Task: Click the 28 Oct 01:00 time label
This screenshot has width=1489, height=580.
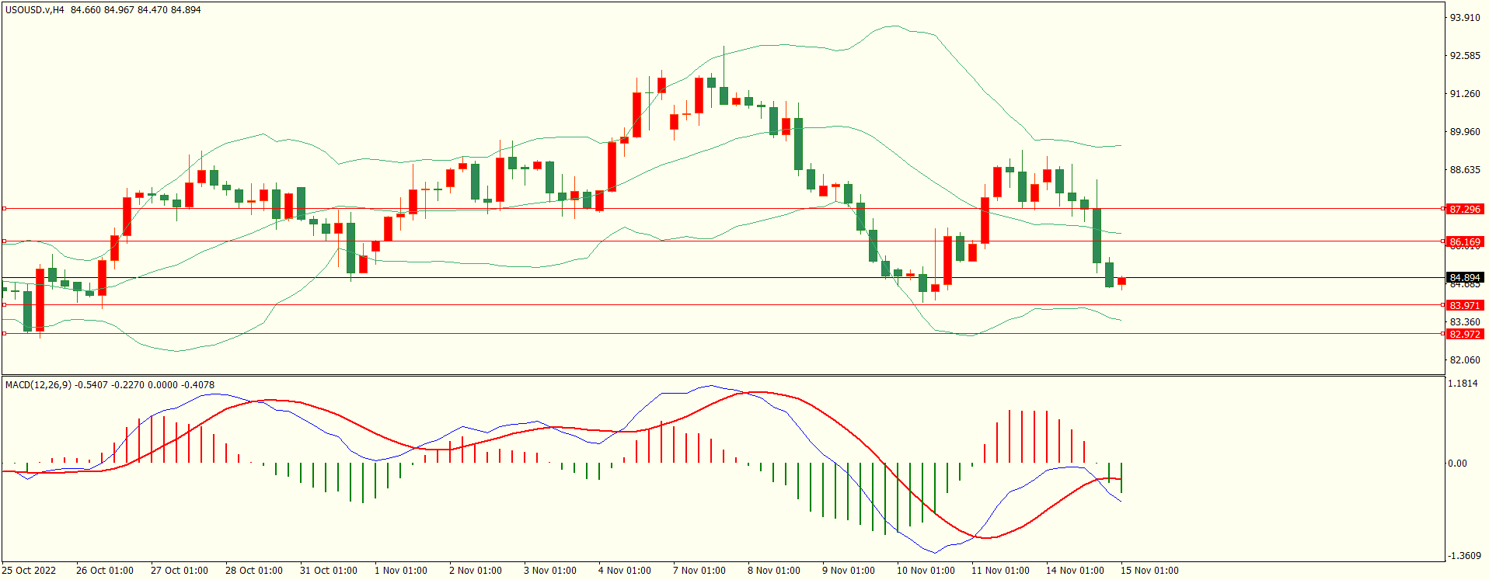Action: 254,570
